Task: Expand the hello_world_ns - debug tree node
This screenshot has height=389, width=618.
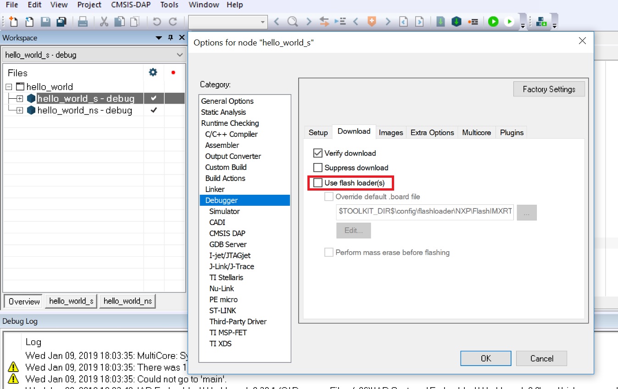Action: tap(20, 110)
